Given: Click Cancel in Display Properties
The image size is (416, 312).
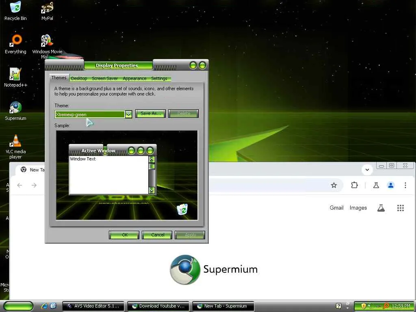Looking at the screenshot, I should point(157,235).
